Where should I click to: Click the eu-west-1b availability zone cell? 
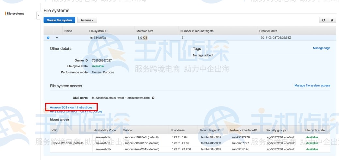[x=103, y=149]
